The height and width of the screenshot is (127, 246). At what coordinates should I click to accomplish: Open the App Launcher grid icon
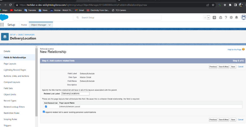[2, 25]
